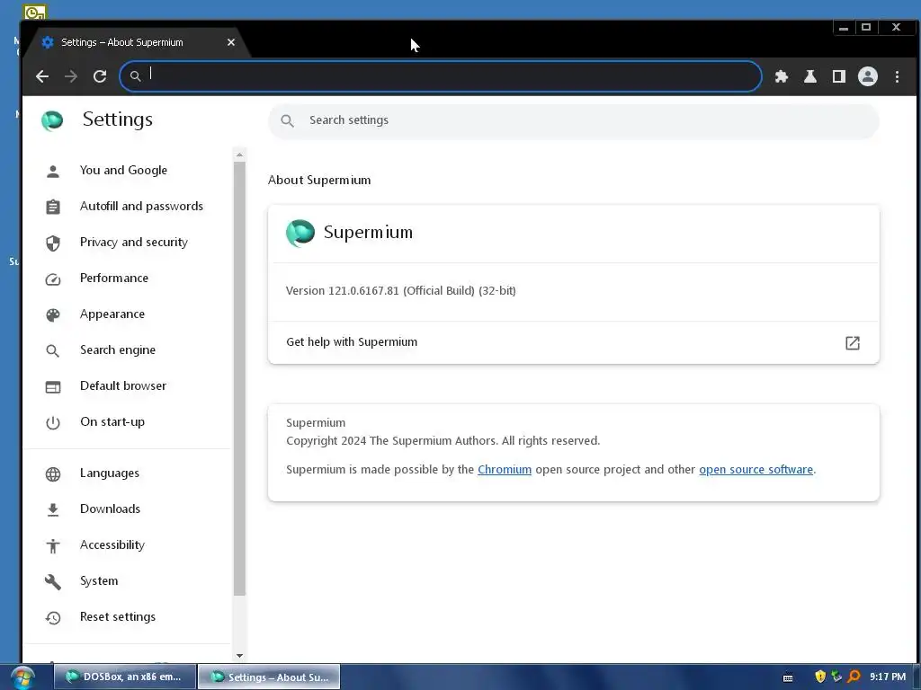Click the palette icon beside Appearance
The image size is (921, 690).
coord(53,315)
